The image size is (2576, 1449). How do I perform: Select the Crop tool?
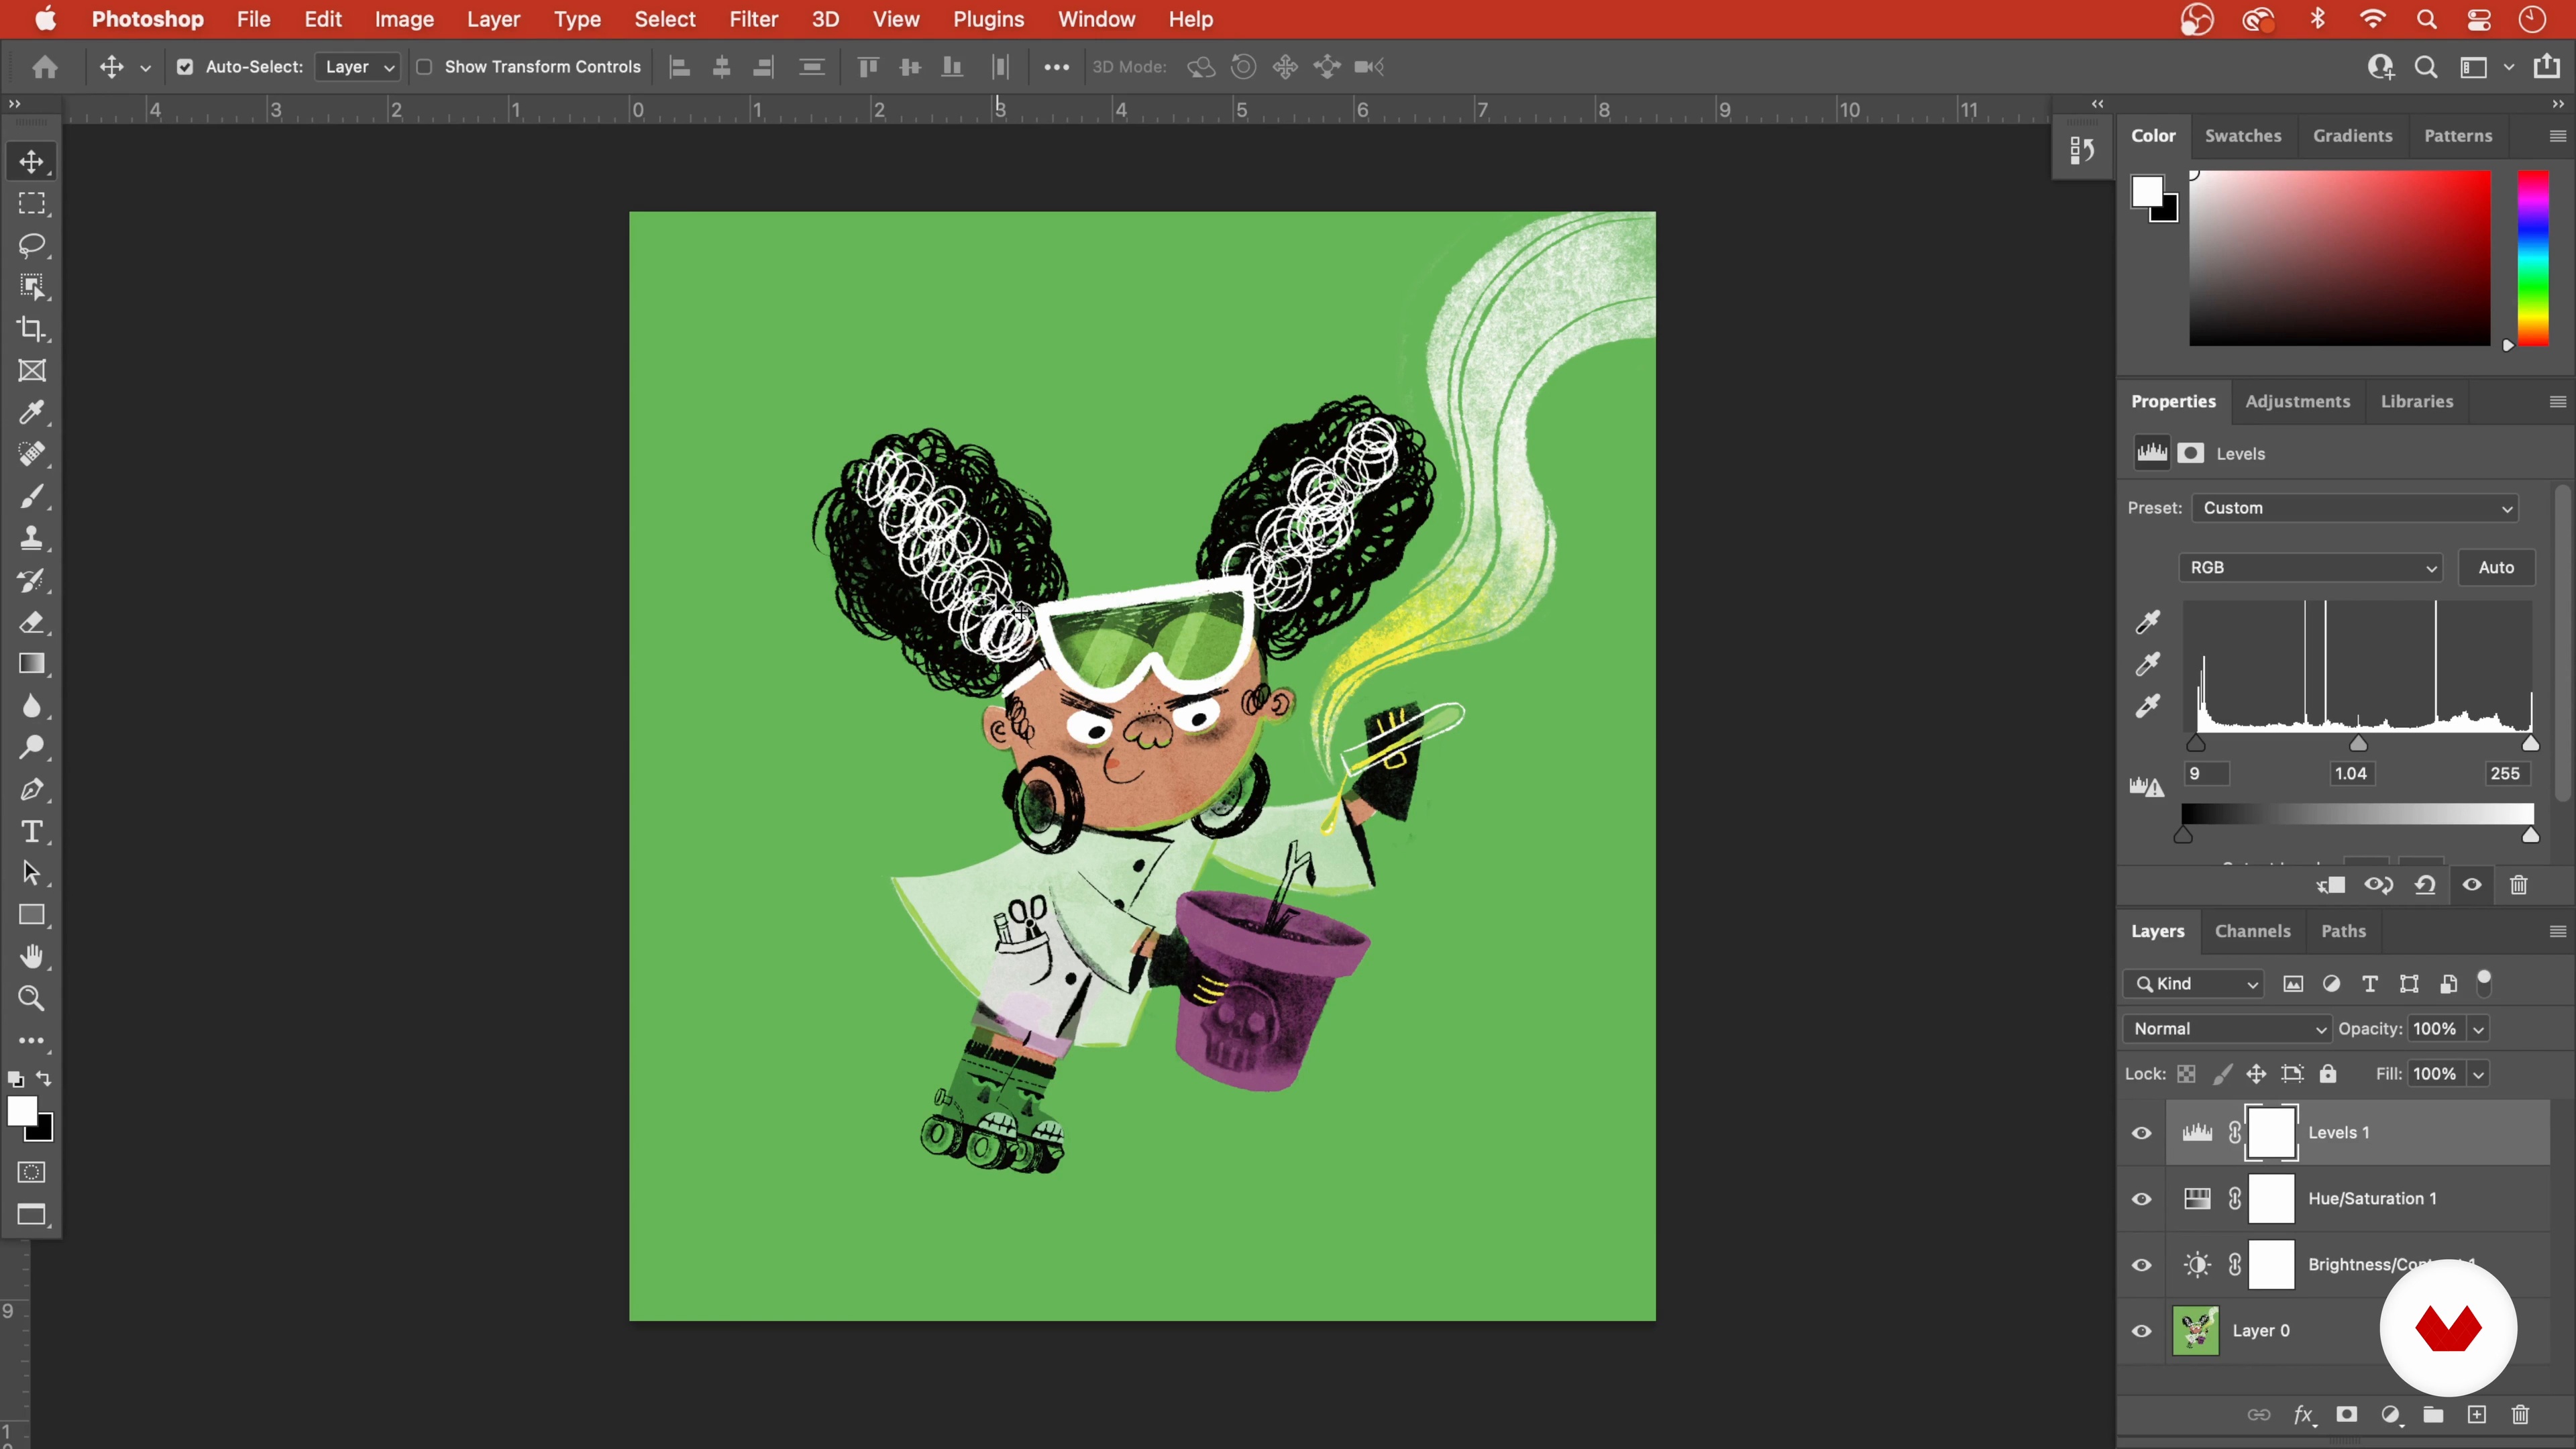point(32,329)
